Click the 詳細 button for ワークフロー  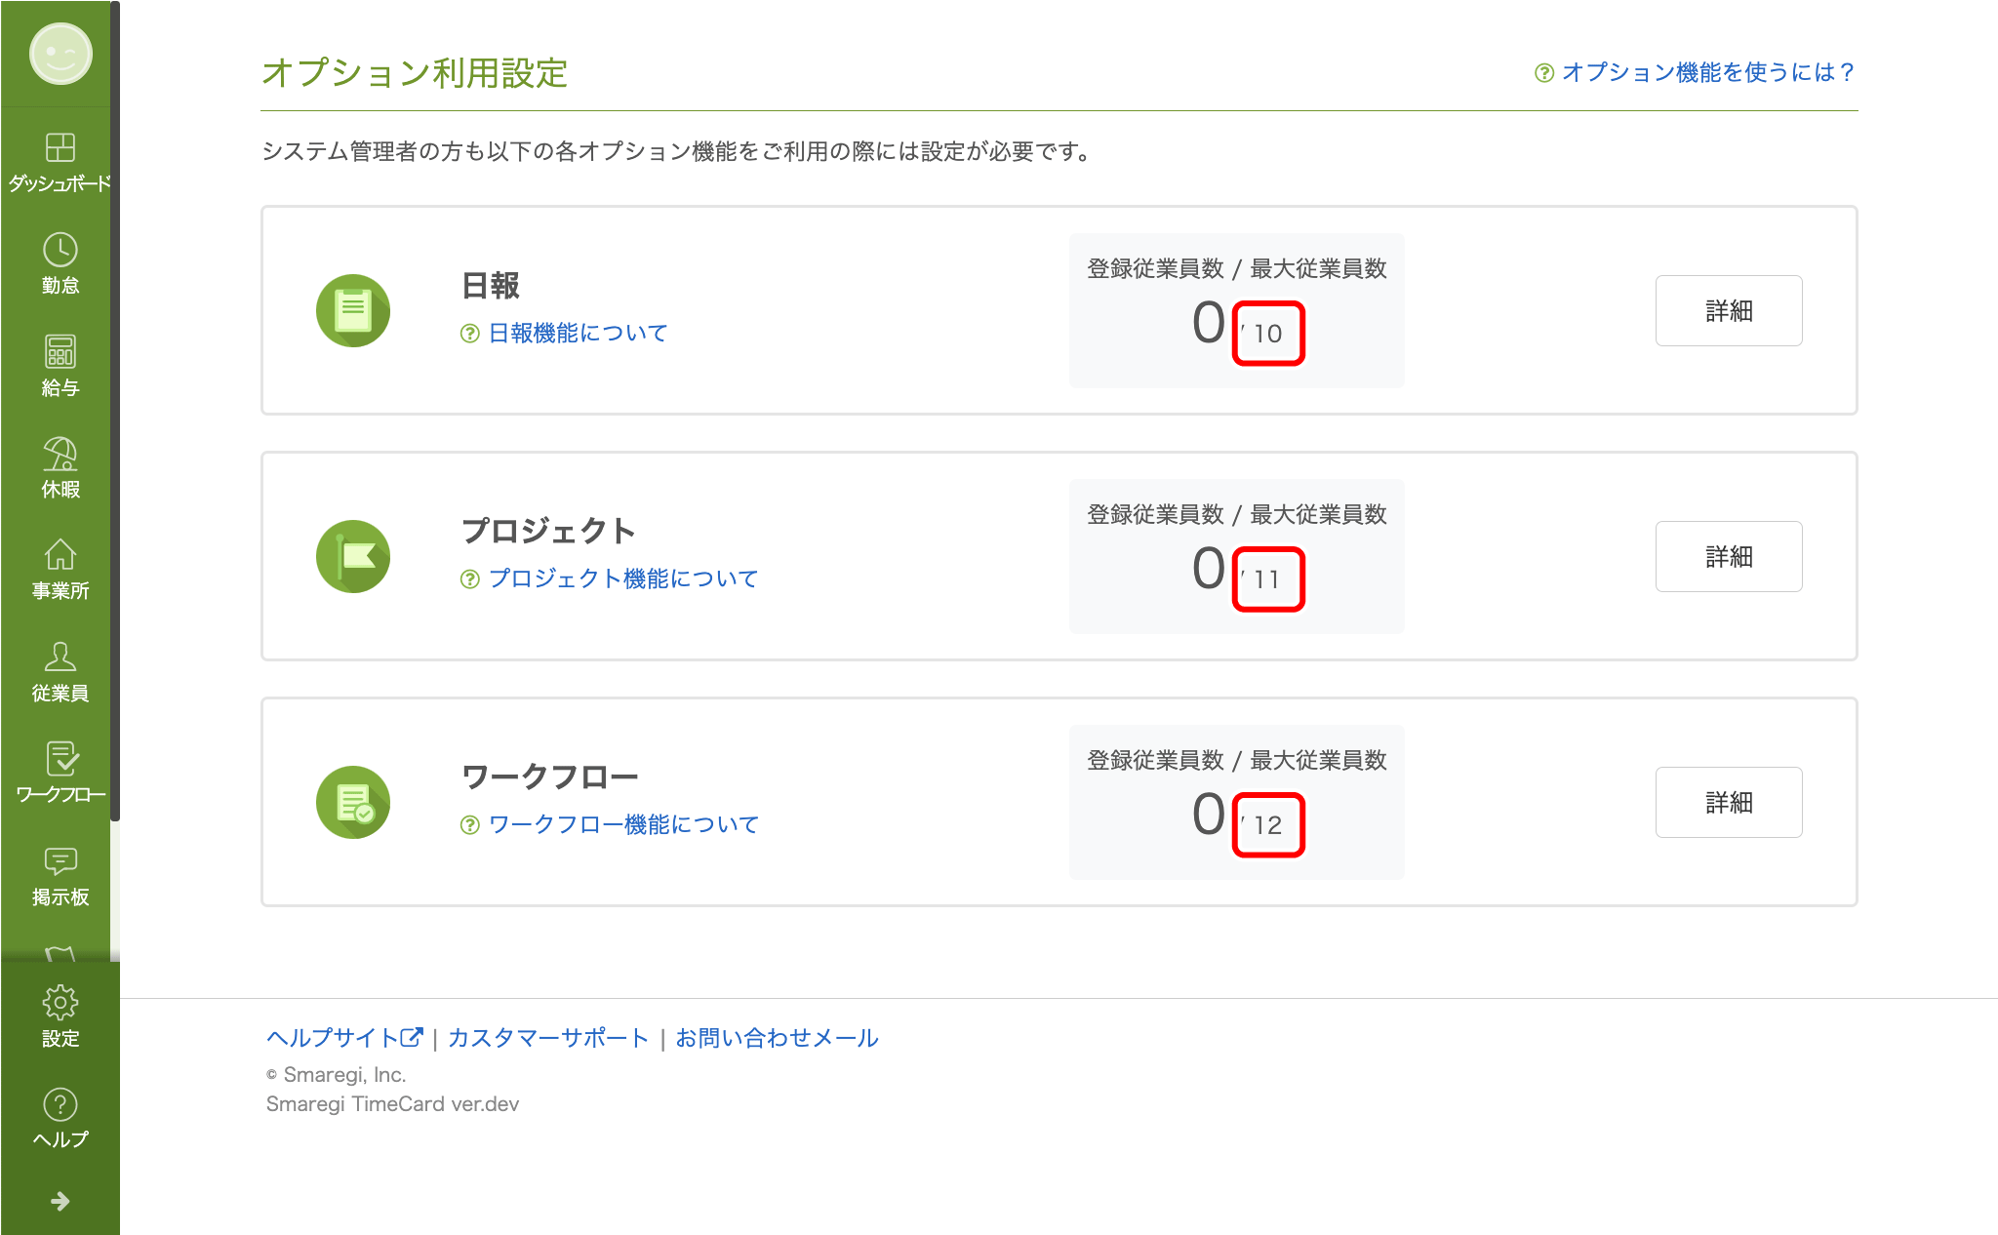(1729, 802)
